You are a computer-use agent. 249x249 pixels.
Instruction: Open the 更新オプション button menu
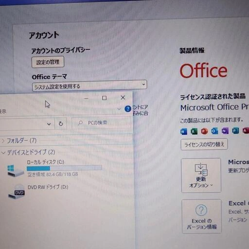[201, 176]
